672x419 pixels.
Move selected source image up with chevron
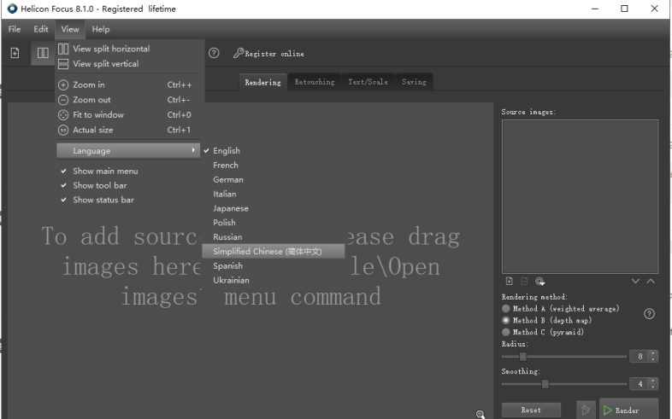point(651,281)
